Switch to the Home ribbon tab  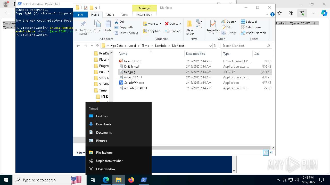[95, 15]
